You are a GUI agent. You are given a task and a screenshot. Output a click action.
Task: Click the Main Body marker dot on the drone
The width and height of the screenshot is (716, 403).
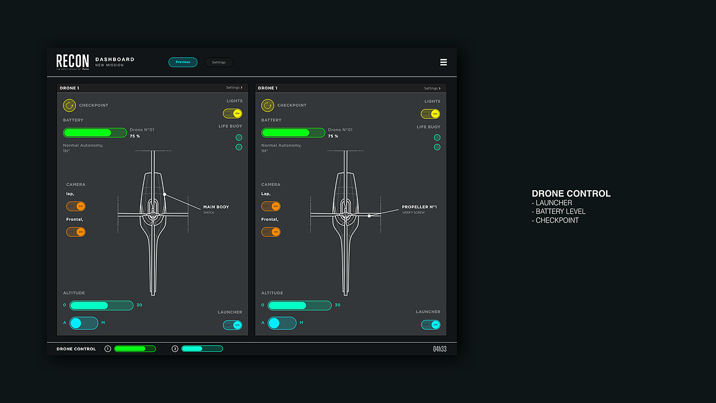click(x=165, y=194)
